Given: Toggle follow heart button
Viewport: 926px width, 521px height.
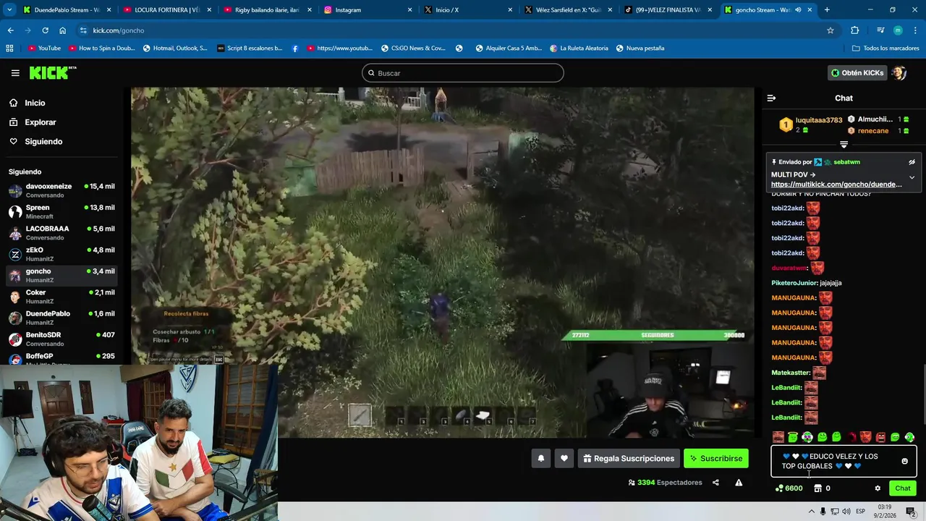Looking at the screenshot, I should pos(564,458).
